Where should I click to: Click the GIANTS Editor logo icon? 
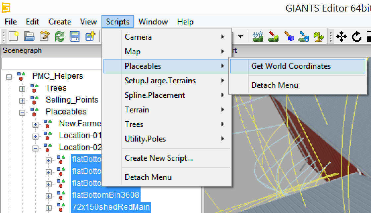tap(6, 8)
